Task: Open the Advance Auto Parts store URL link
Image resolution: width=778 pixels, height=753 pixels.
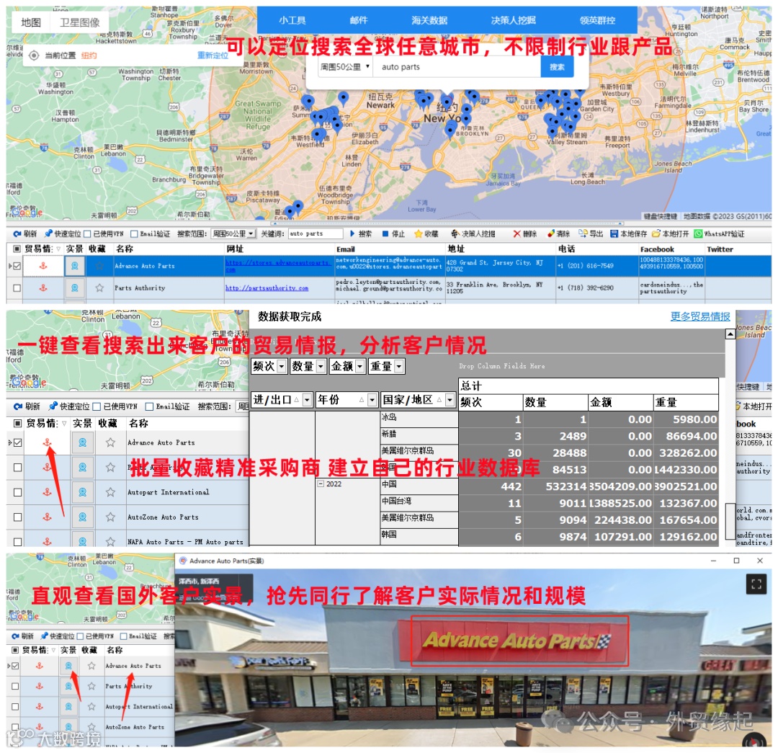Action: pyautogui.click(x=278, y=266)
